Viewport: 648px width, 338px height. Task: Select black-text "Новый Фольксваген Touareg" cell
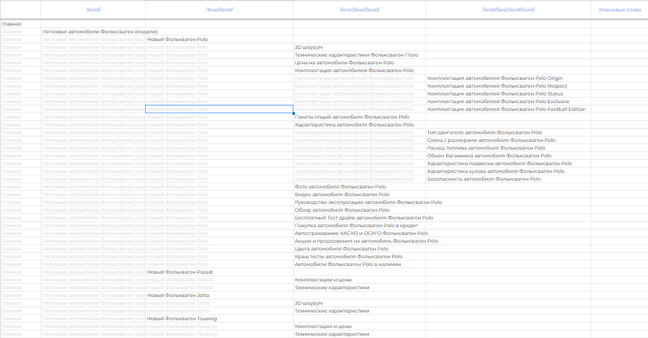coord(219,319)
